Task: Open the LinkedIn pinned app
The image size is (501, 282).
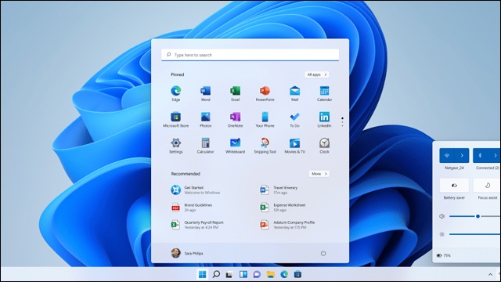Action: point(324,120)
